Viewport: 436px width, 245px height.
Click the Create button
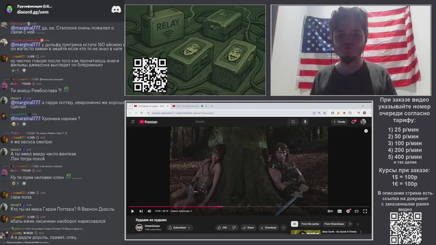point(340,121)
